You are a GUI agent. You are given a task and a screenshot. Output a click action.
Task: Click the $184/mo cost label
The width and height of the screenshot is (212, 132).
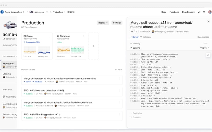click(x=10, y=45)
